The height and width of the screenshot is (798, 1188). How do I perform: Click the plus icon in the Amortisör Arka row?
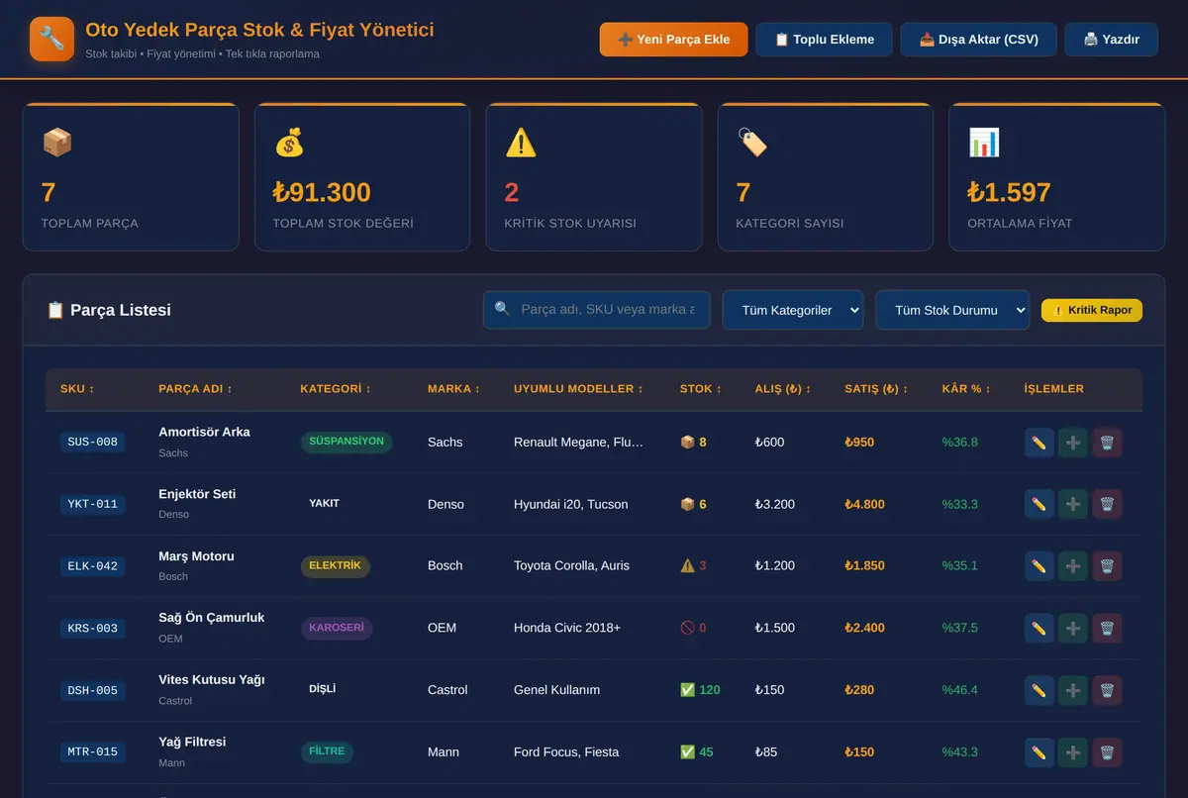tap(1073, 443)
